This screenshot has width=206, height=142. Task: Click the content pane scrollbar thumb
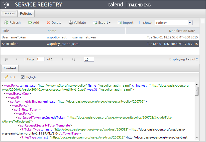197,91
